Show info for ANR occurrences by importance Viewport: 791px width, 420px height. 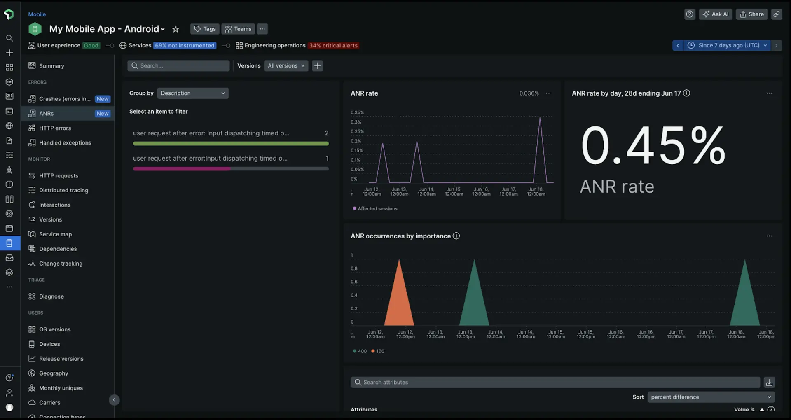click(x=456, y=236)
